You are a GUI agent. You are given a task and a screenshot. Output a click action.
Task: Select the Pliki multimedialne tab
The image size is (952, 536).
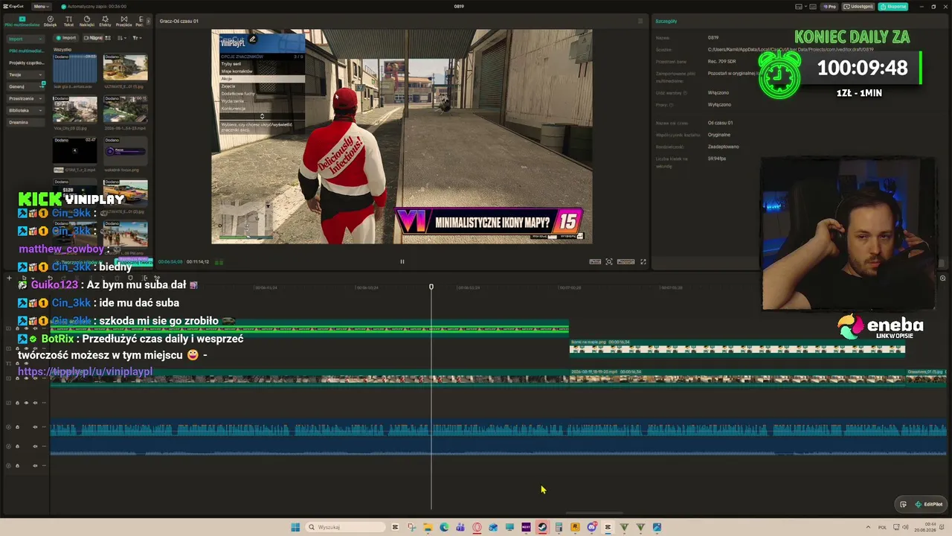click(x=22, y=21)
